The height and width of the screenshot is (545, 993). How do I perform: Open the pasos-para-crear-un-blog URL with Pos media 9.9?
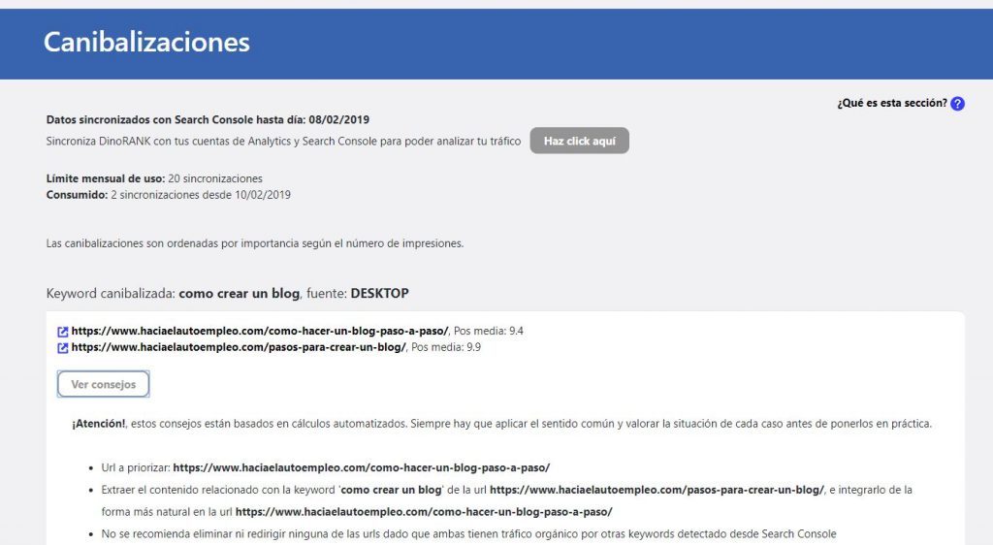[239, 347]
